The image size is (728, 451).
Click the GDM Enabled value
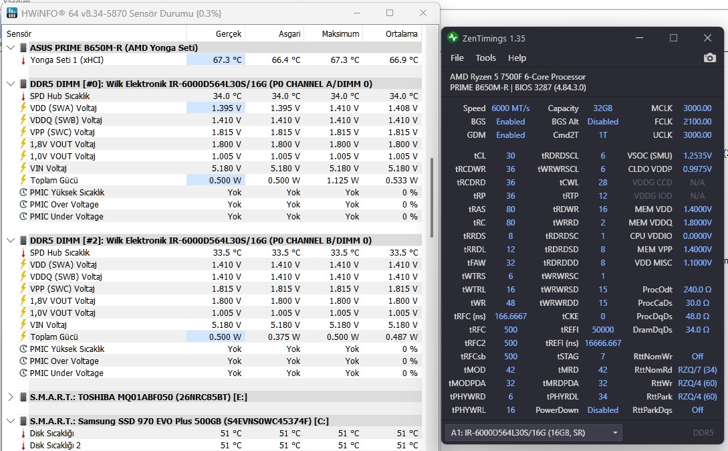(x=511, y=135)
